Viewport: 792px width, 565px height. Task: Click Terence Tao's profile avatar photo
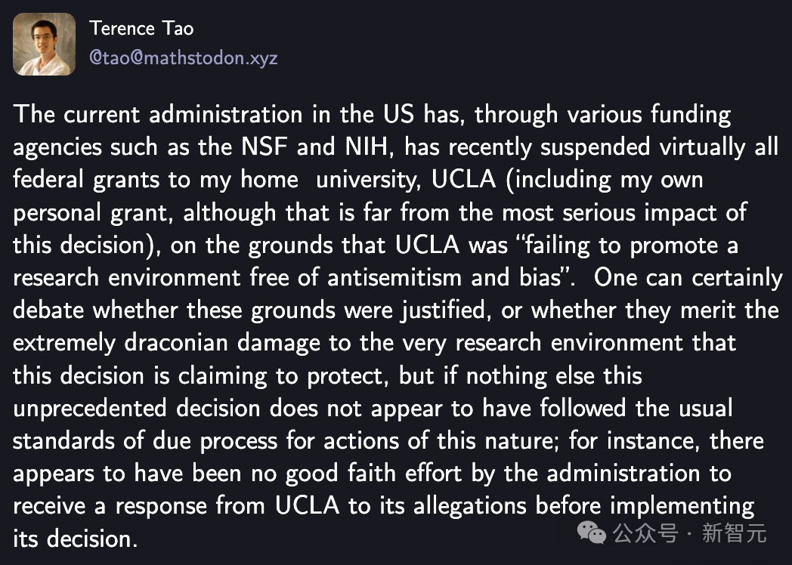point(44,44)
